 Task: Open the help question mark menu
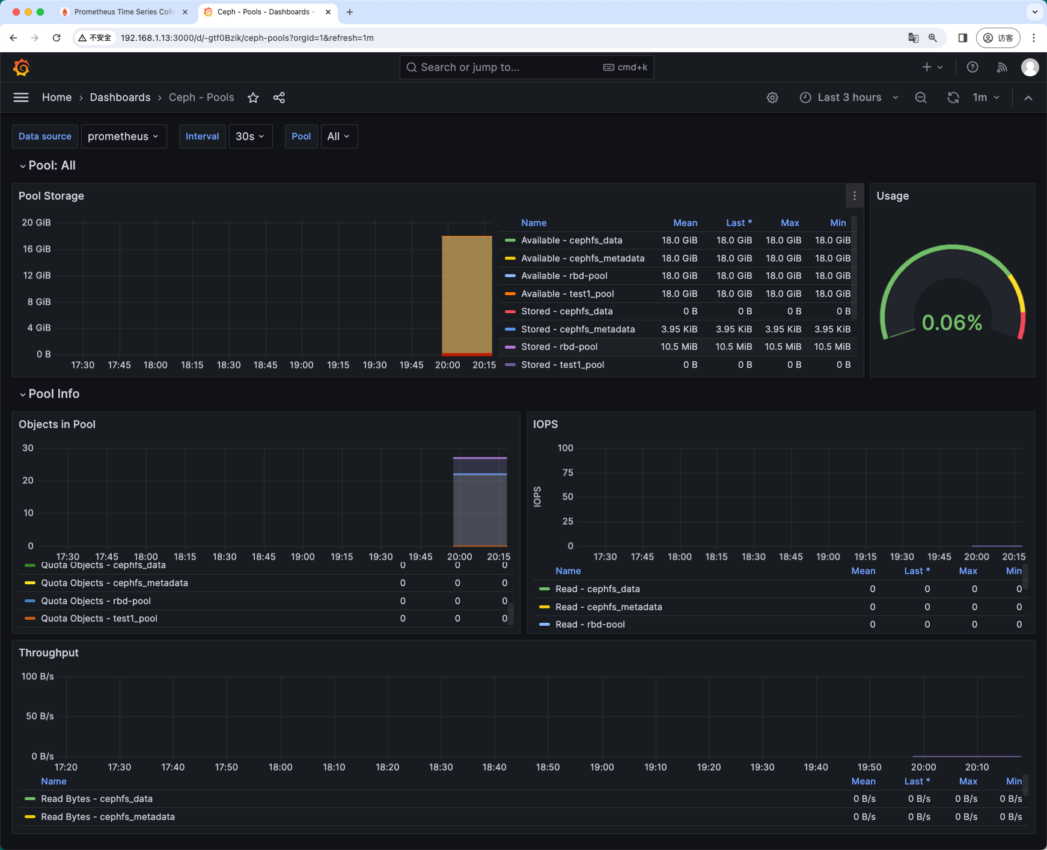coord(972,67)
